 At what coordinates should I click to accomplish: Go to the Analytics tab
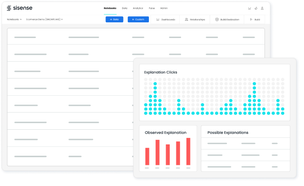point(138,8)
